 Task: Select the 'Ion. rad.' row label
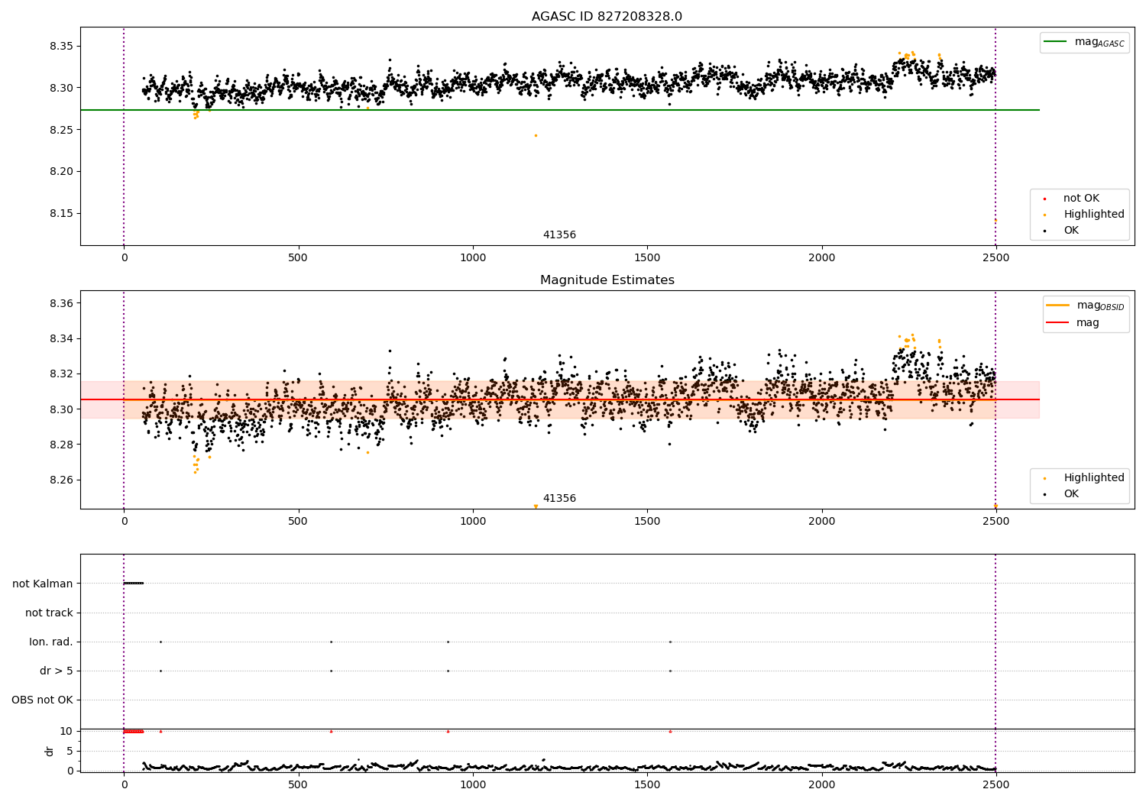pos(51,642)
